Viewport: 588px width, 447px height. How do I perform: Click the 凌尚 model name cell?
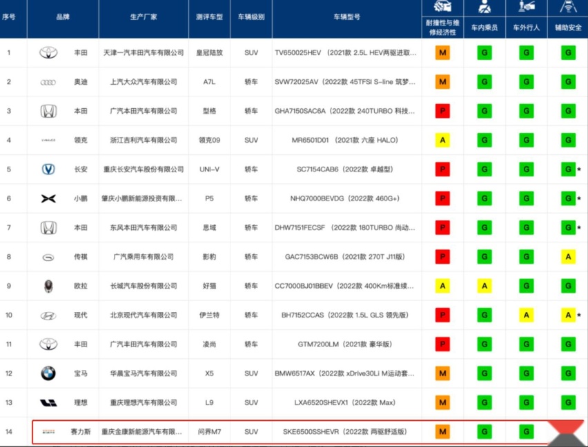pyautogui.click(x=209, y=344)
